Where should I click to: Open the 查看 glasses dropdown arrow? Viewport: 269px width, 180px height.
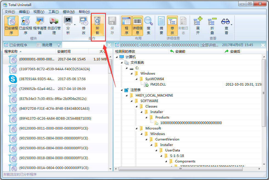point(231,25)
